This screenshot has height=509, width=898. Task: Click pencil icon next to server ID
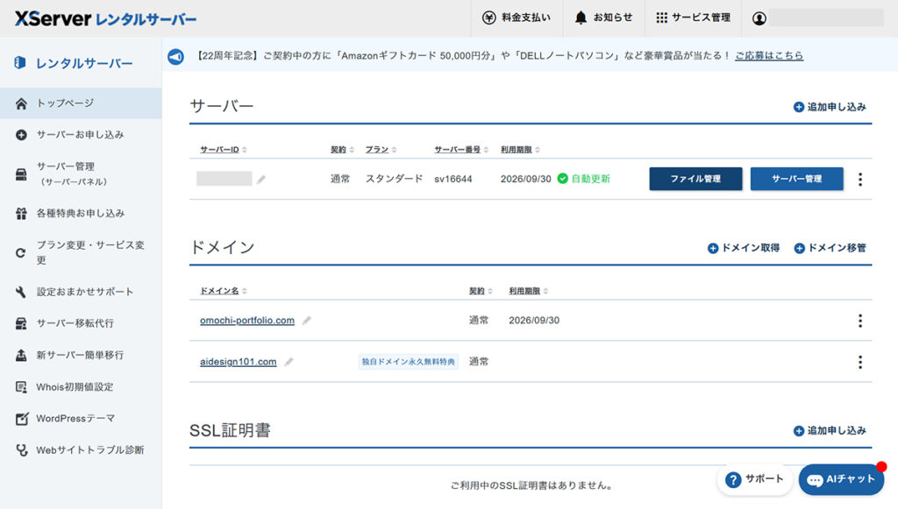coord(261,180)
